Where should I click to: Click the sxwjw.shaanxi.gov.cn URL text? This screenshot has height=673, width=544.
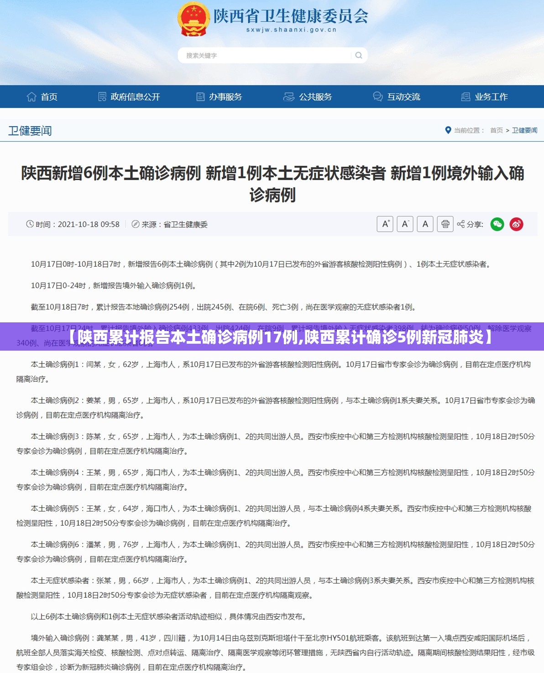pos(291,30)
